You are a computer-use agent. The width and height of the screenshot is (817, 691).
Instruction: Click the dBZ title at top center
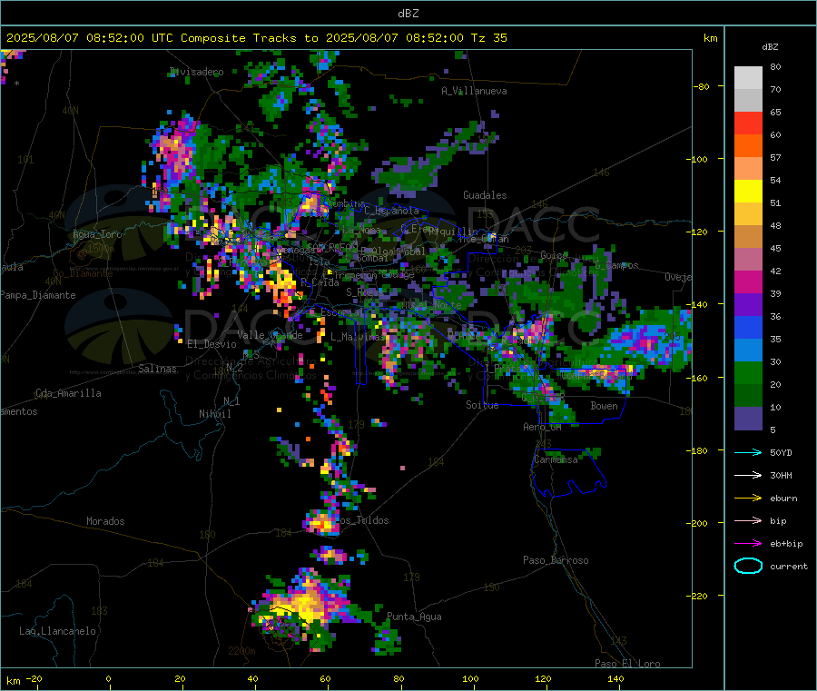[x=408, y=14]
